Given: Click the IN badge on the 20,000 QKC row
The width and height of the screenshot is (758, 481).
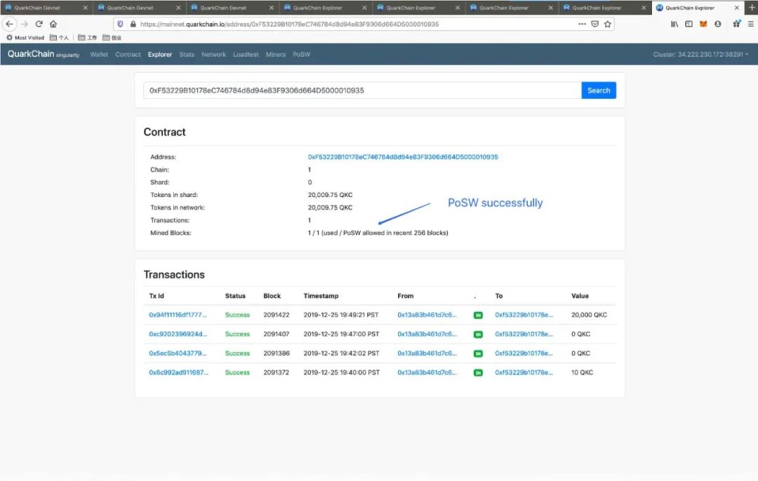Looking at the screenshot, I should pos(478,315).
